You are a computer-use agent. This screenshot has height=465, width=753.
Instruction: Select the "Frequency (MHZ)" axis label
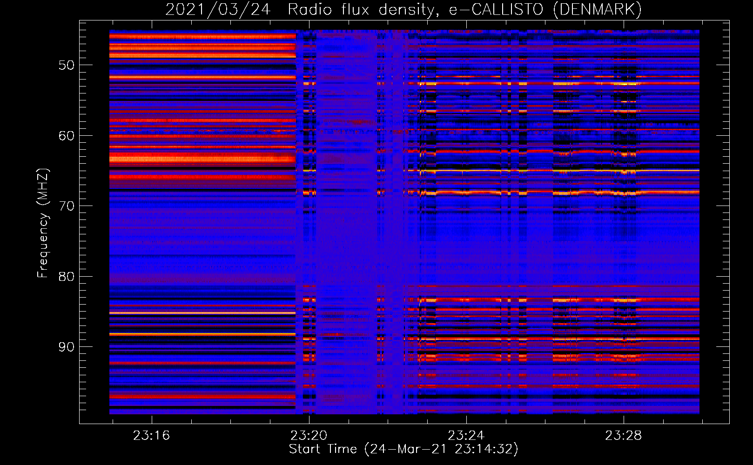click(42, 223)
